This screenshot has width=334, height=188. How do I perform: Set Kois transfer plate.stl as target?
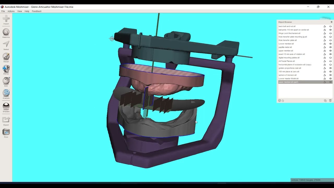(325, 40)
